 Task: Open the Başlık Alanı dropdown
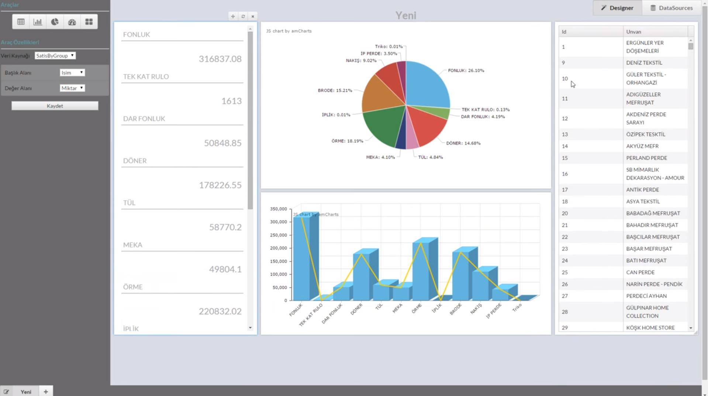point(72,73)
